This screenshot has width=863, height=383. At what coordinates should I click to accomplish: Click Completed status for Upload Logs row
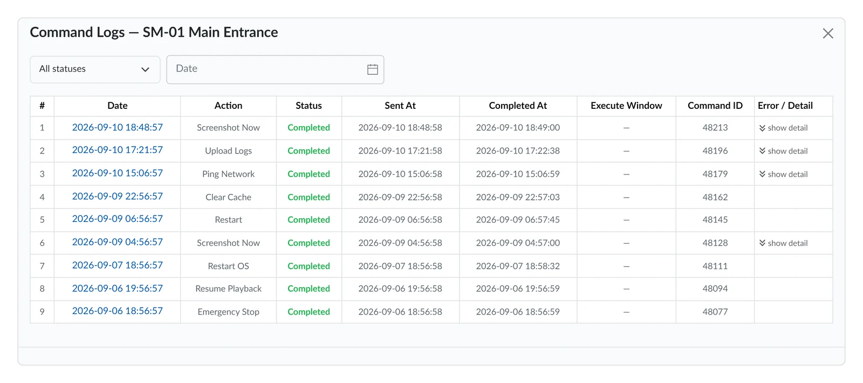click(x=309, y=151)
